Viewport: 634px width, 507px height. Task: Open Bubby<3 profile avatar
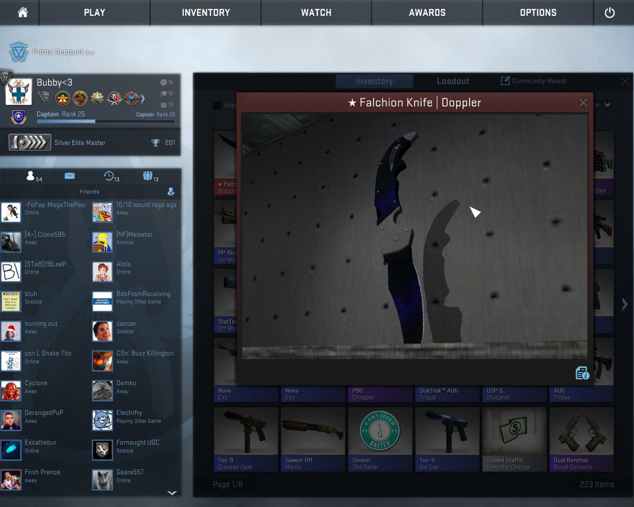(19, 92)
